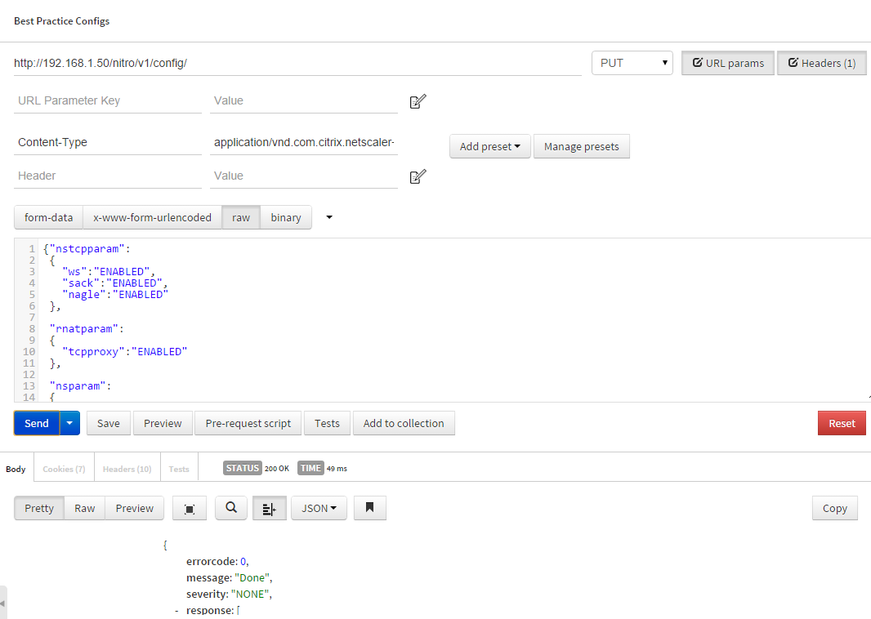Screen dimensions: 871x619
Task: Click the URL params toolbar button
Action: [727, 63]
